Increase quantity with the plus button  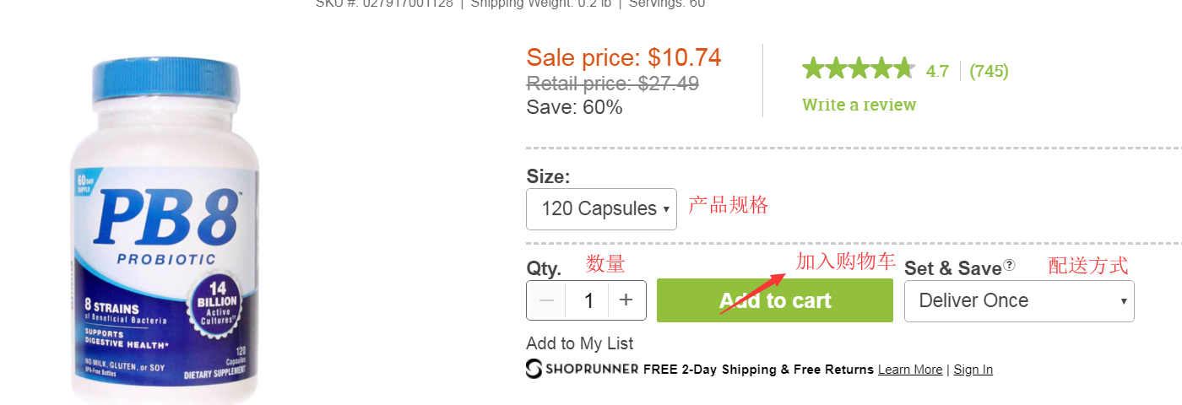pos(626,300)
